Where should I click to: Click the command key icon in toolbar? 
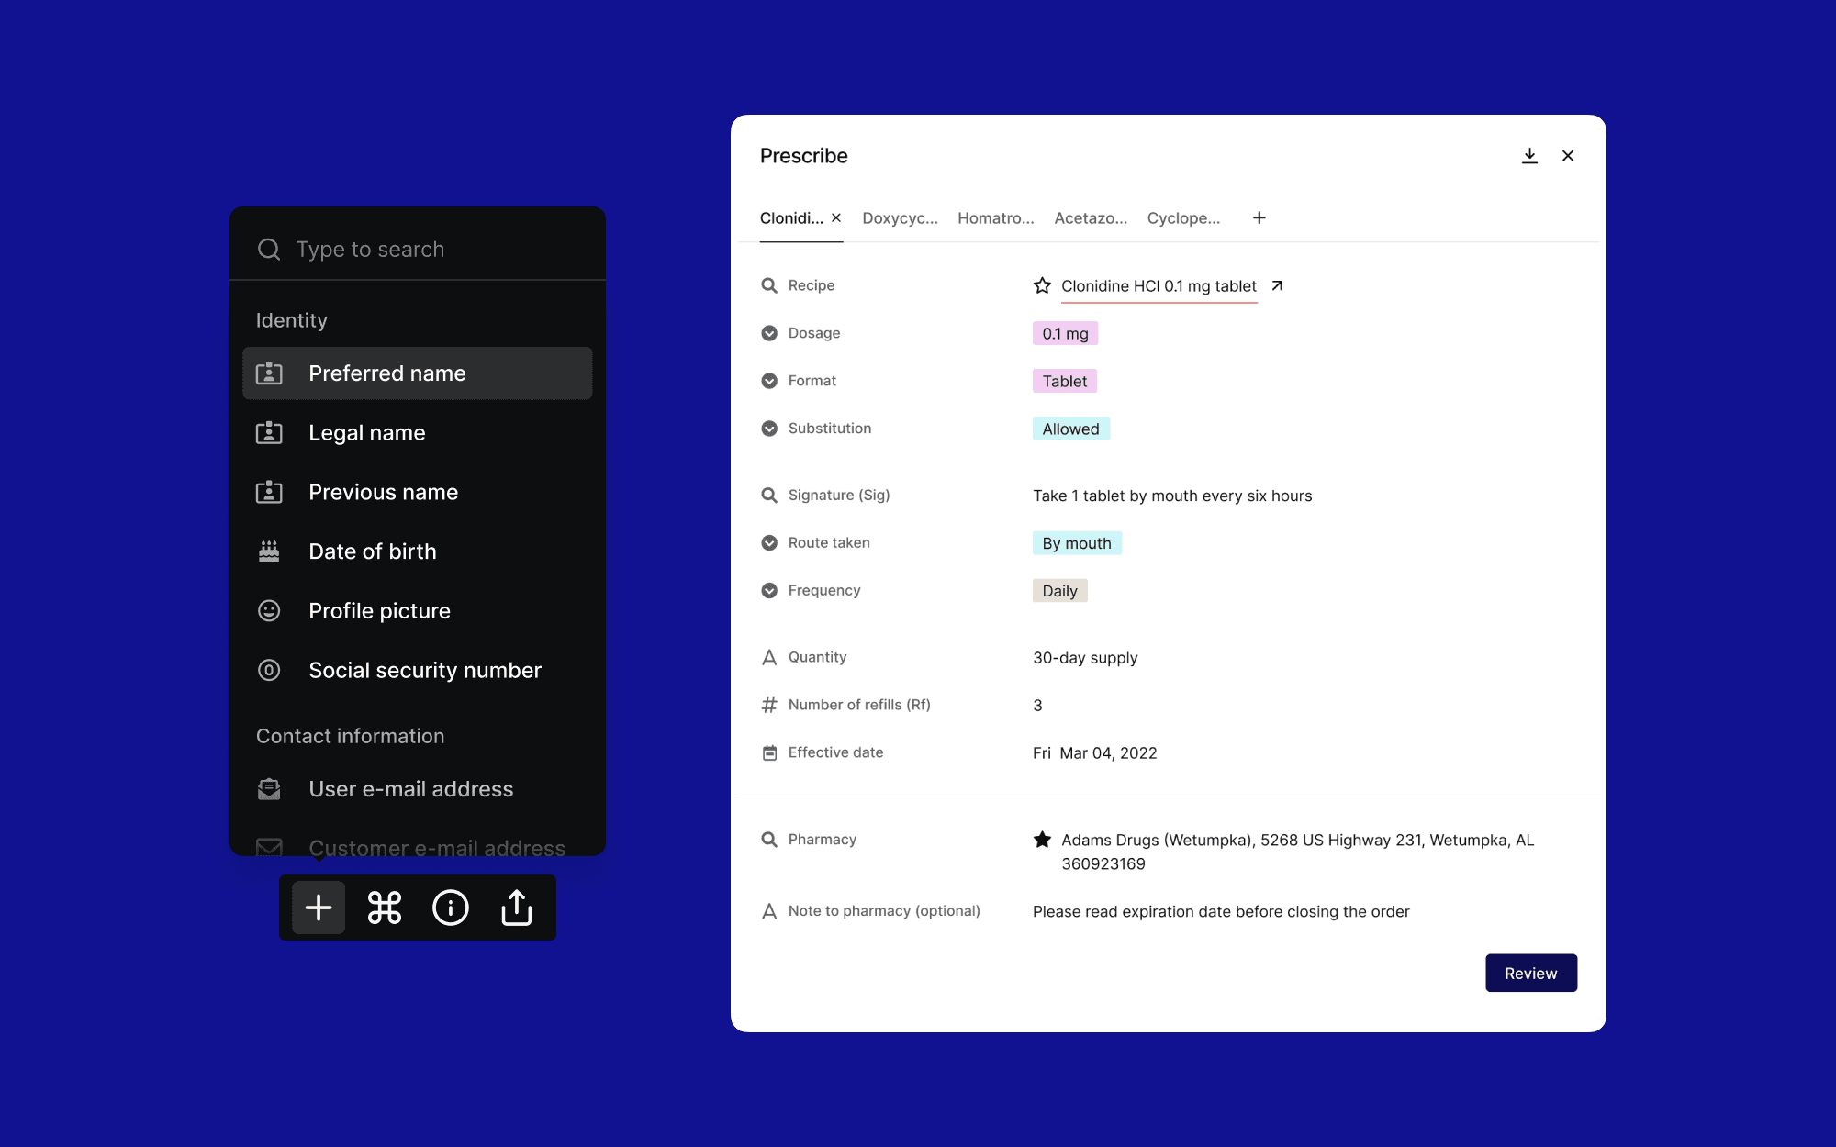point(385,908)
